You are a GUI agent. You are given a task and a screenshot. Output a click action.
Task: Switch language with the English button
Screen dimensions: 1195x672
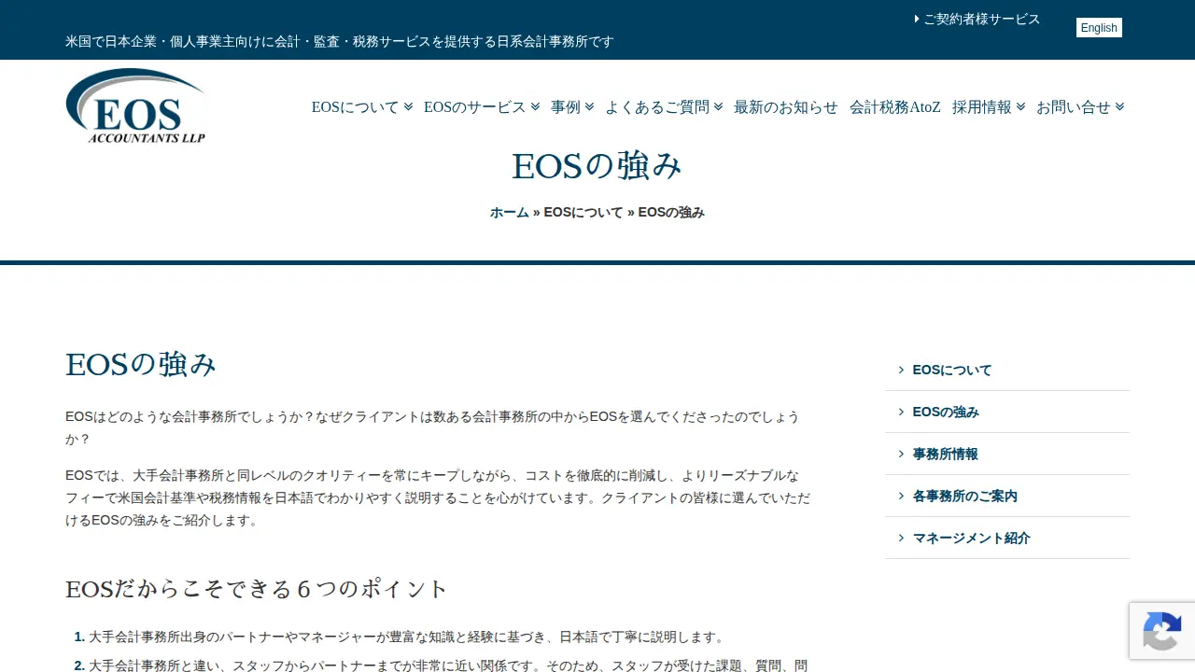[1099, 28]
